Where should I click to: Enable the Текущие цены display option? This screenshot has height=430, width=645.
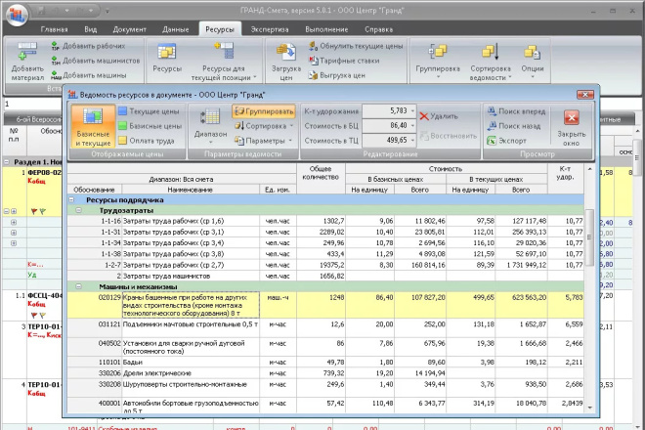point(150,111)
